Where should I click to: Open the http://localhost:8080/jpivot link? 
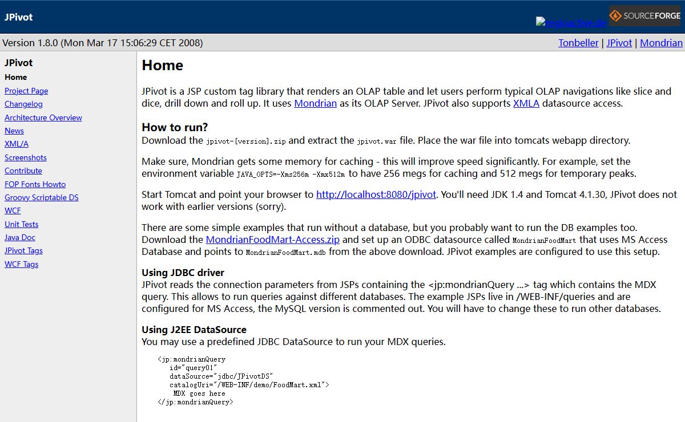pyautogui.click(x=376, y=194)
